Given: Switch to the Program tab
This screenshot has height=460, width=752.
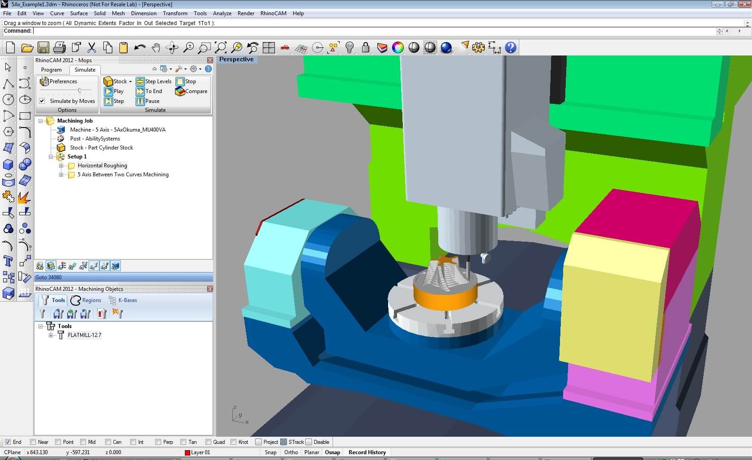Looking at the screenshot, I should pos(51,70).
